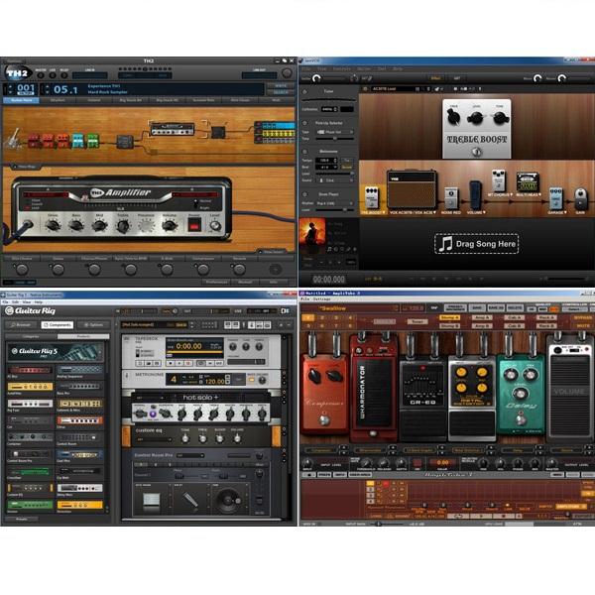Toggle the purple boost button on hot solo+
Image resolution: width=595 pixels, height=595 pixels.
153,414
